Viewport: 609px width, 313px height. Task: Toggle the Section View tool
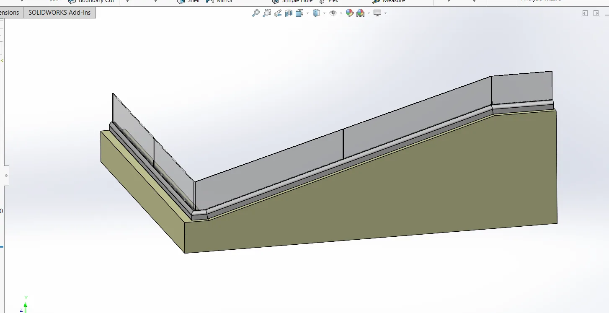tap(289, 13)
